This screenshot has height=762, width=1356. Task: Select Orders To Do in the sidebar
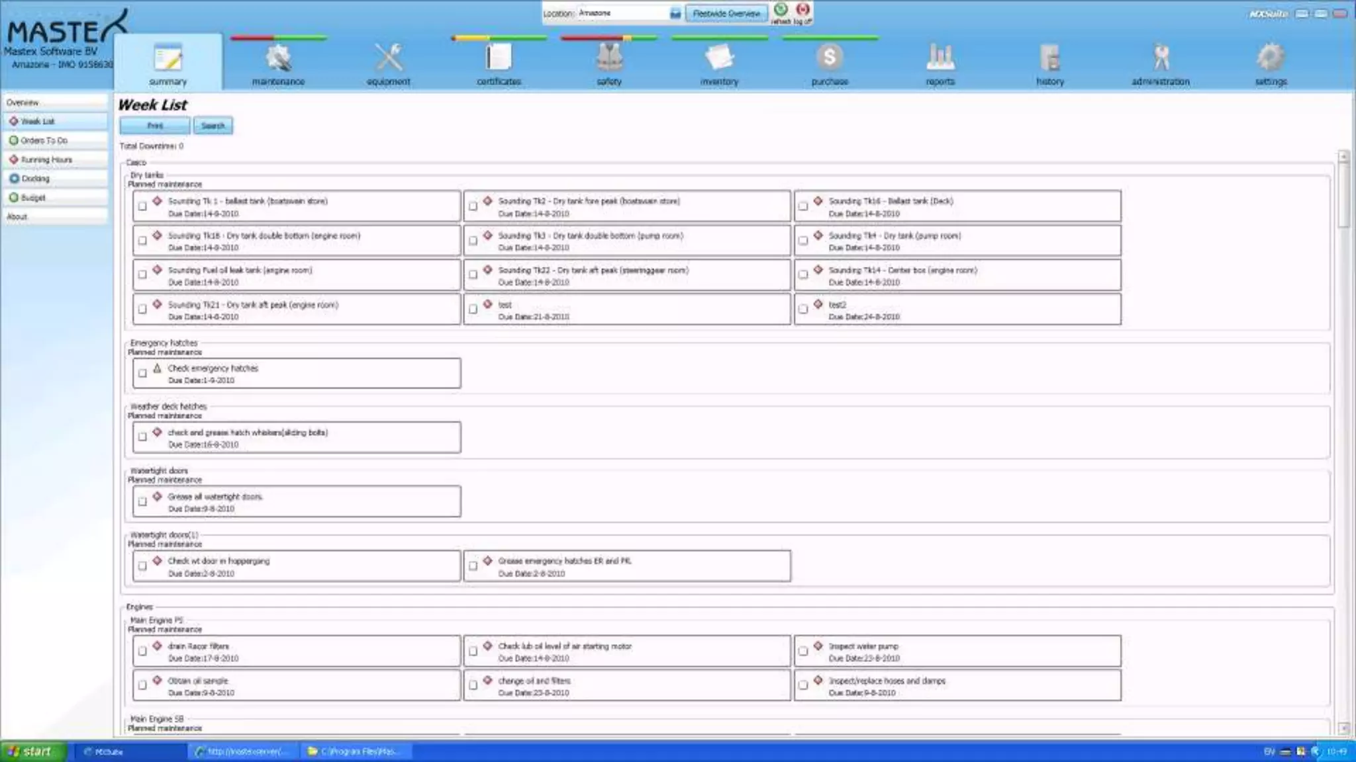click(x=56, y=140)
